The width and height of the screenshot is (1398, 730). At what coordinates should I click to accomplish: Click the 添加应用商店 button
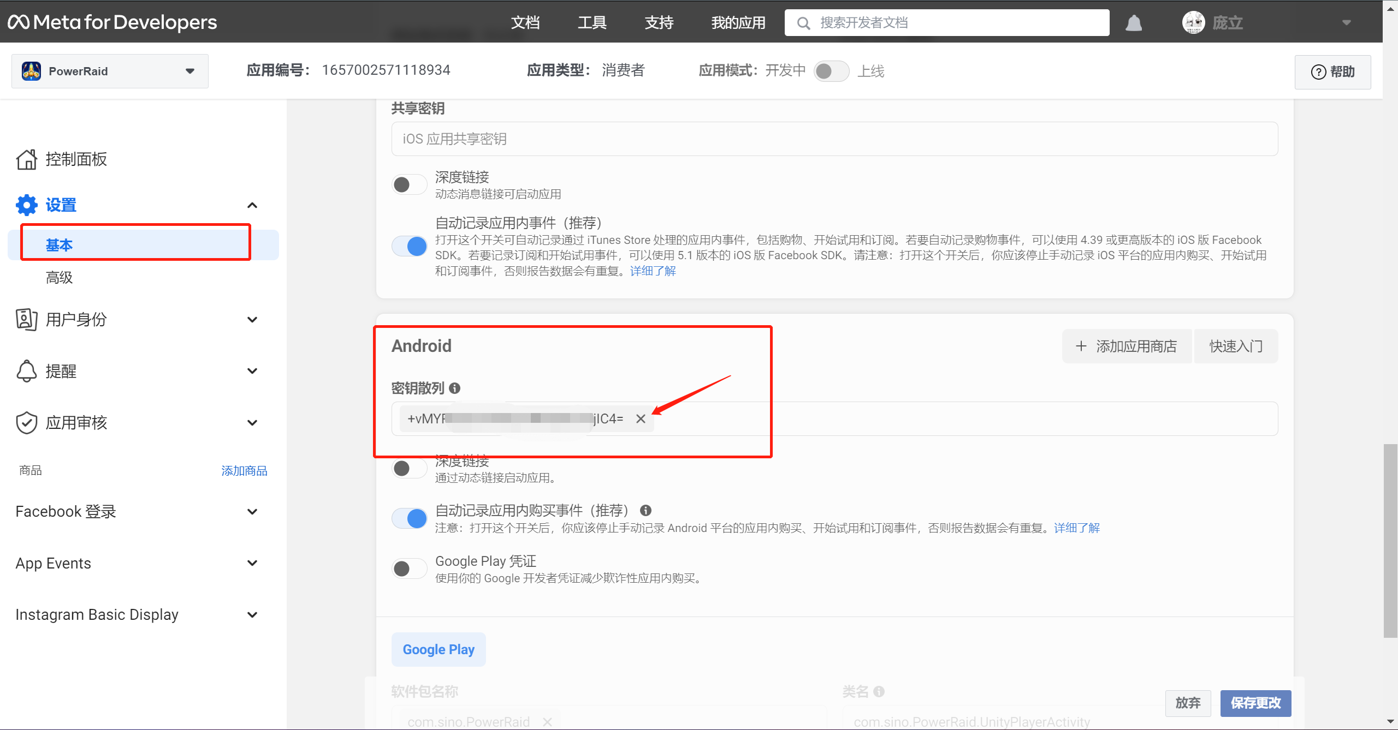(x=1127, y=346)
